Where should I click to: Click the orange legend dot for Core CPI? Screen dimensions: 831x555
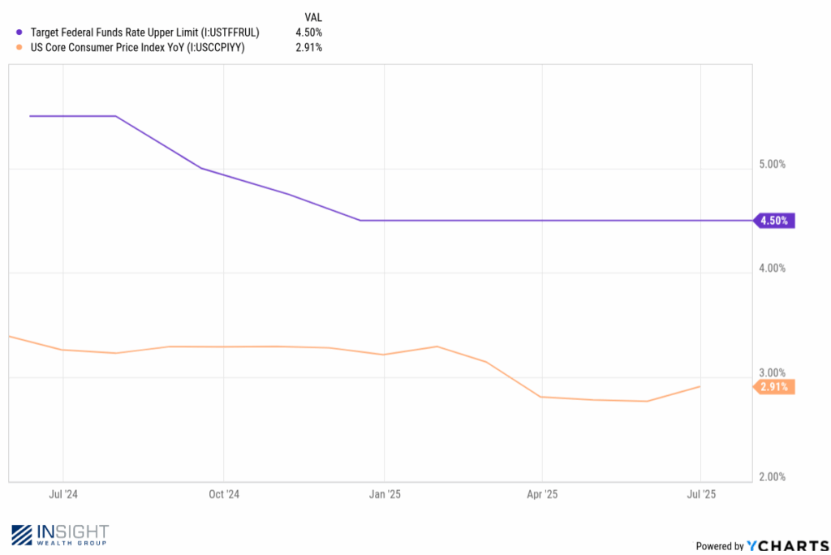[19, 47]
